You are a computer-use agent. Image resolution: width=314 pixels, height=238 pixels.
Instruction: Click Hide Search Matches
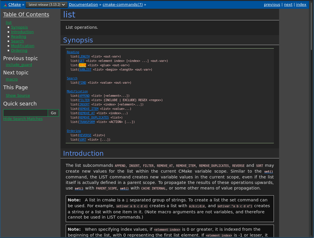[x=23, y=119]
